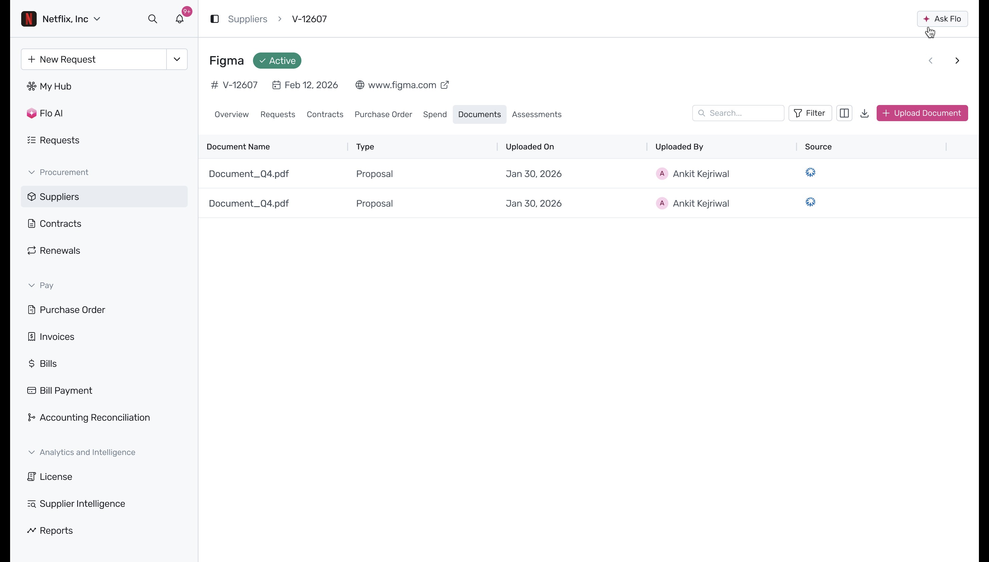Click the Active status badge

pyautogui.click(x=277, y=61)
